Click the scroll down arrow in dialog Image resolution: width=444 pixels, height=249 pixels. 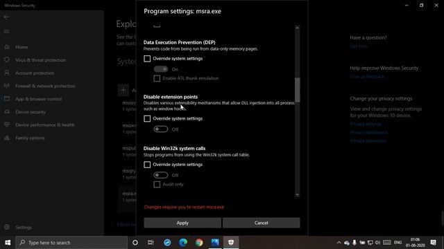[297, 194]
